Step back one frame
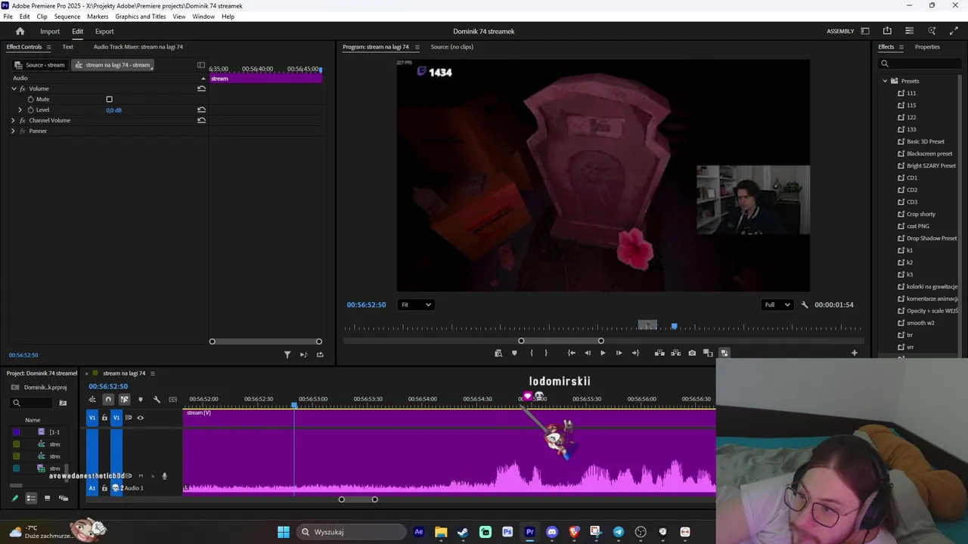The width and height of the screenshot is (968, 544). pos(588,353)
